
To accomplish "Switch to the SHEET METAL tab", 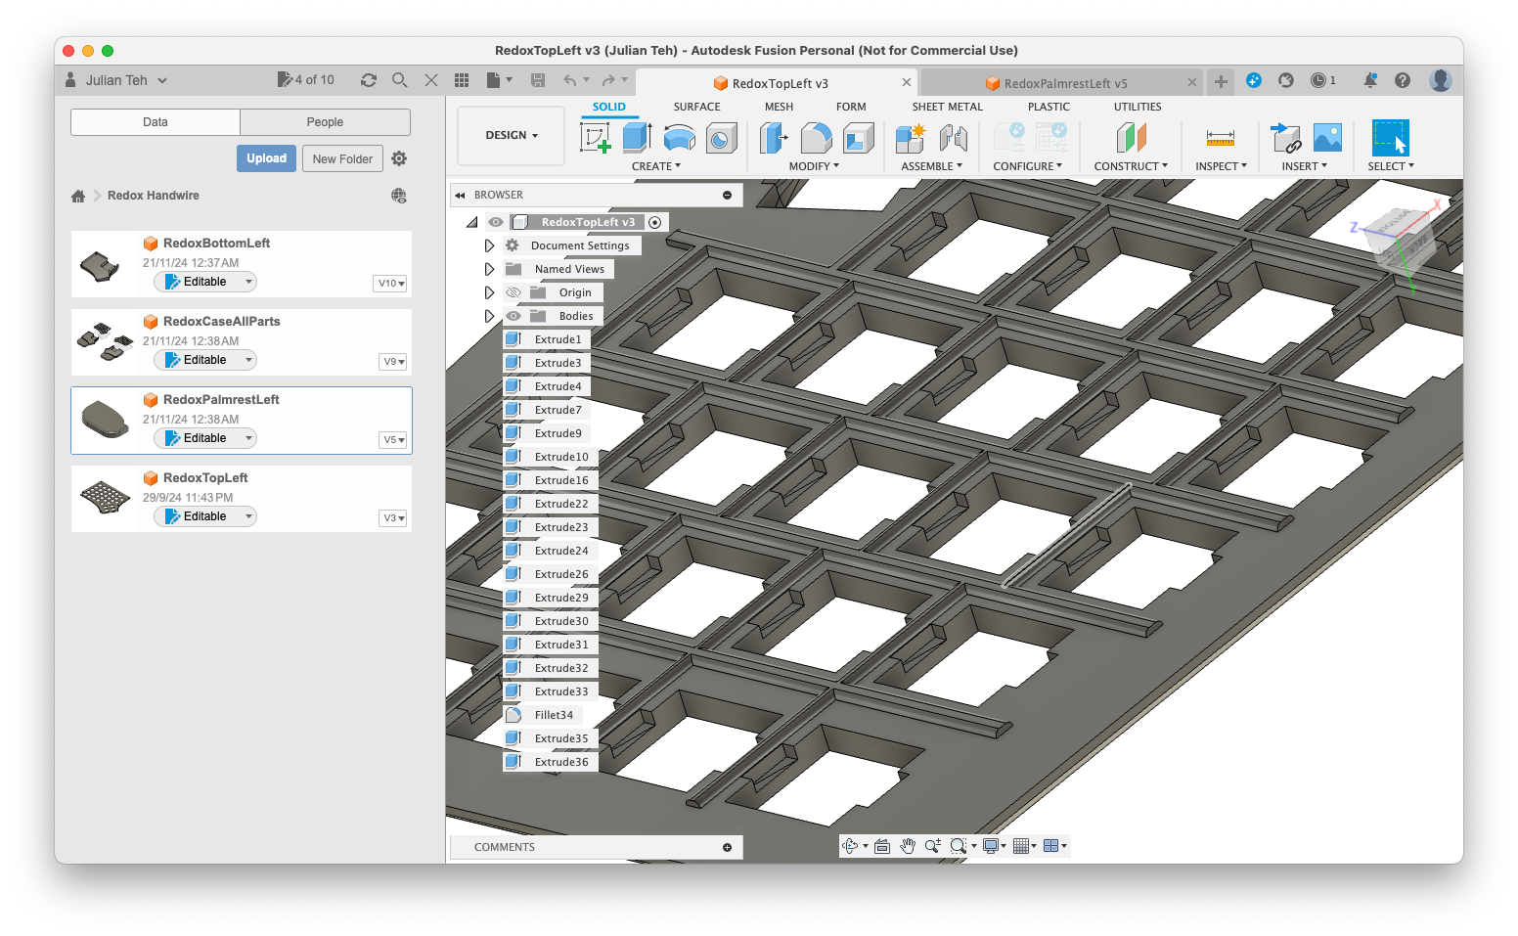I will (946, 106).
